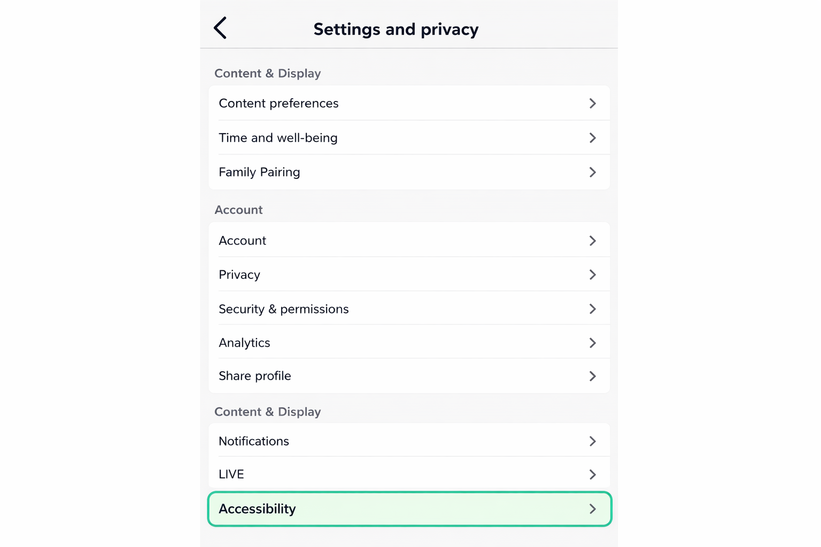Go to Account settings
Viewport: 821px width, 547px height.
pos(242,240)
